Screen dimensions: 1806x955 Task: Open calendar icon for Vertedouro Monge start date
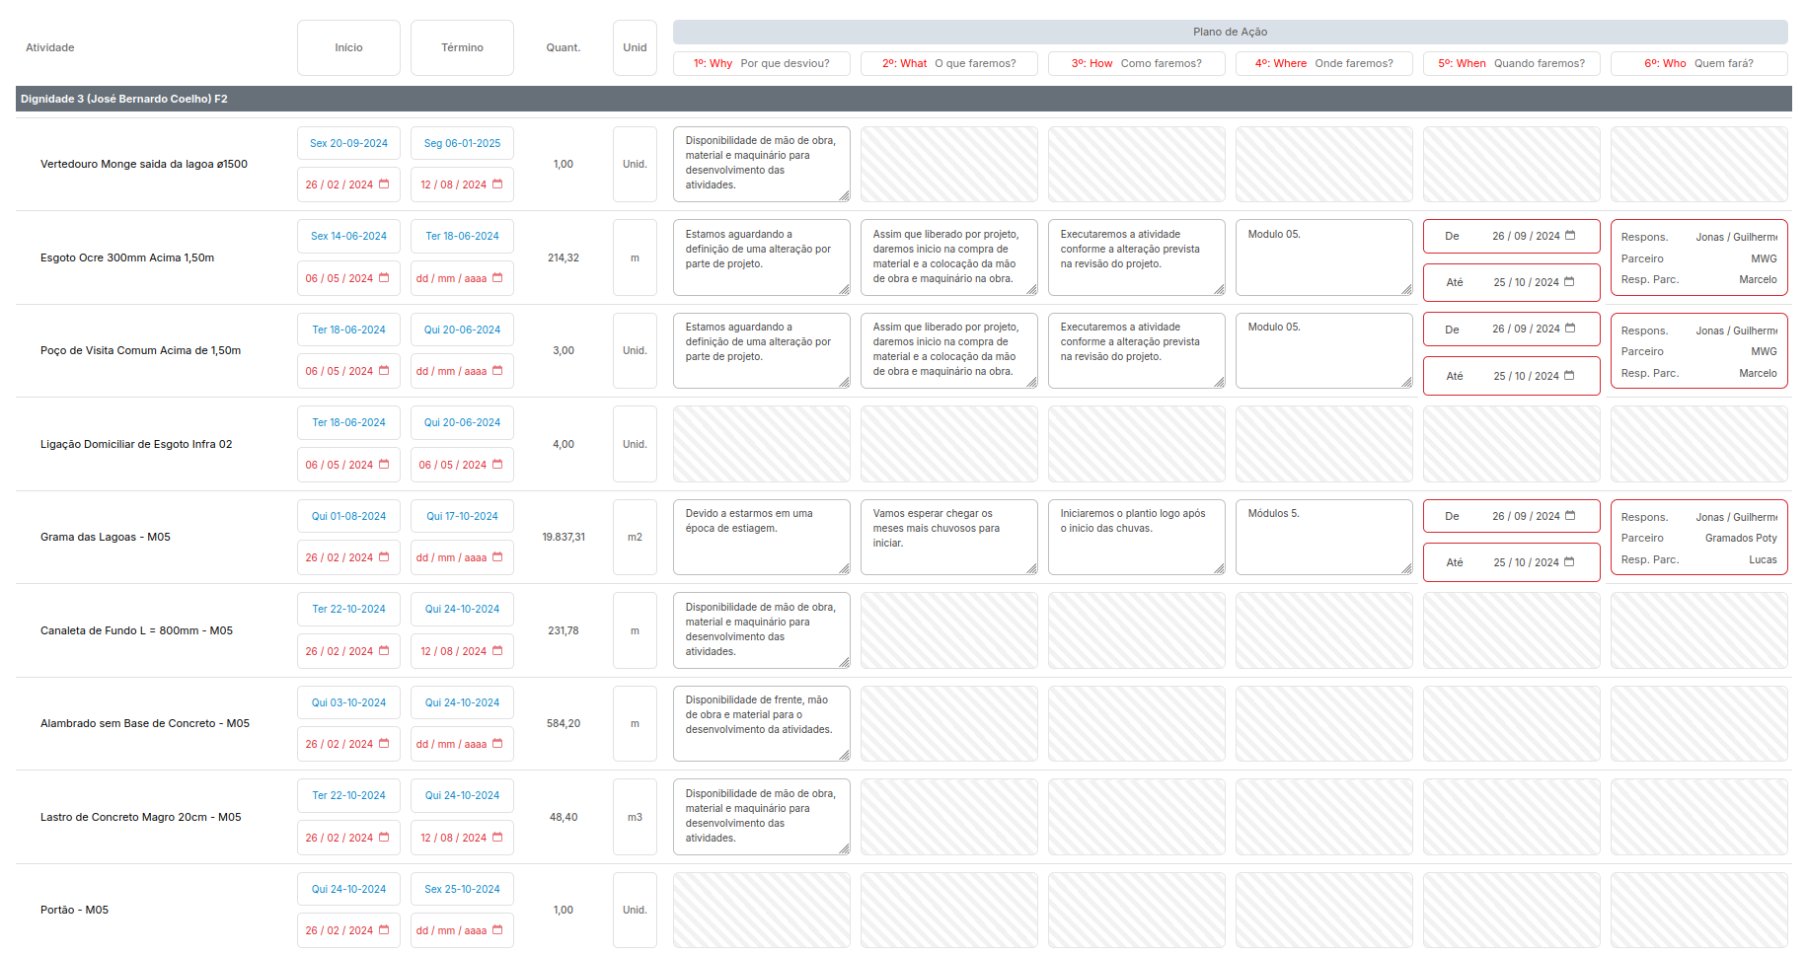384,184
